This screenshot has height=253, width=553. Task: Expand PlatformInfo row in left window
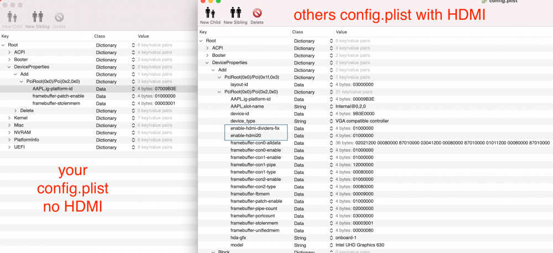9,140
